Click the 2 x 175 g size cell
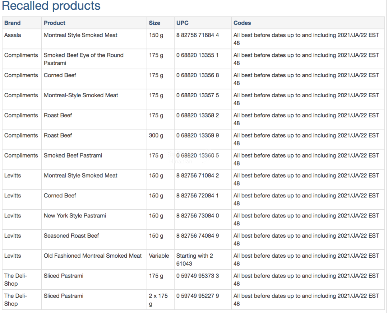The width and height of the screenshot is (388, 313). coord(158,300)
